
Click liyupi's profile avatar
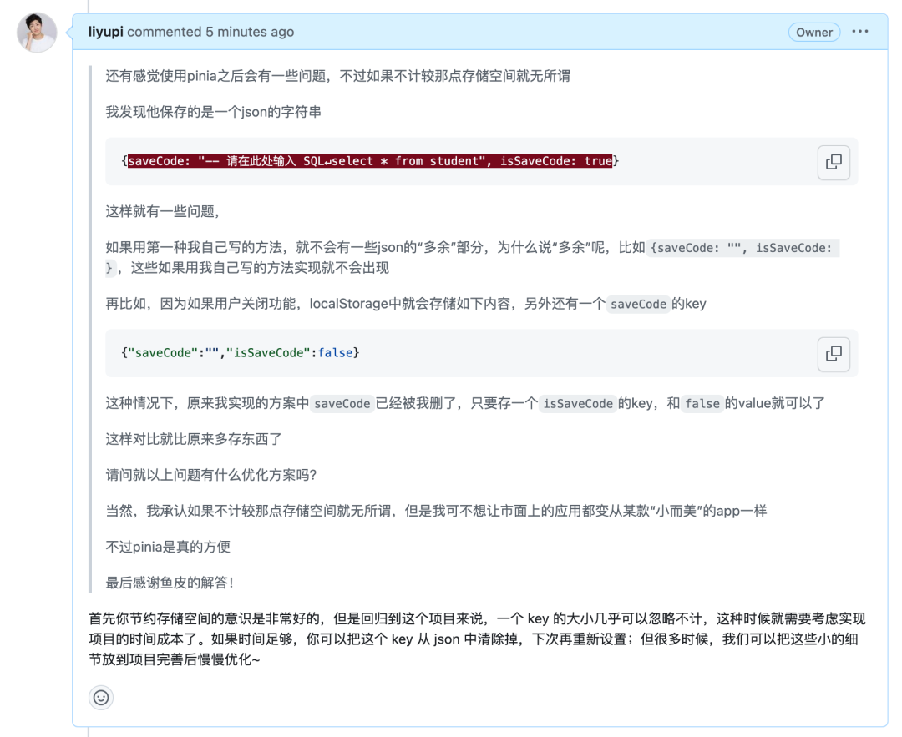pos(37,33)
